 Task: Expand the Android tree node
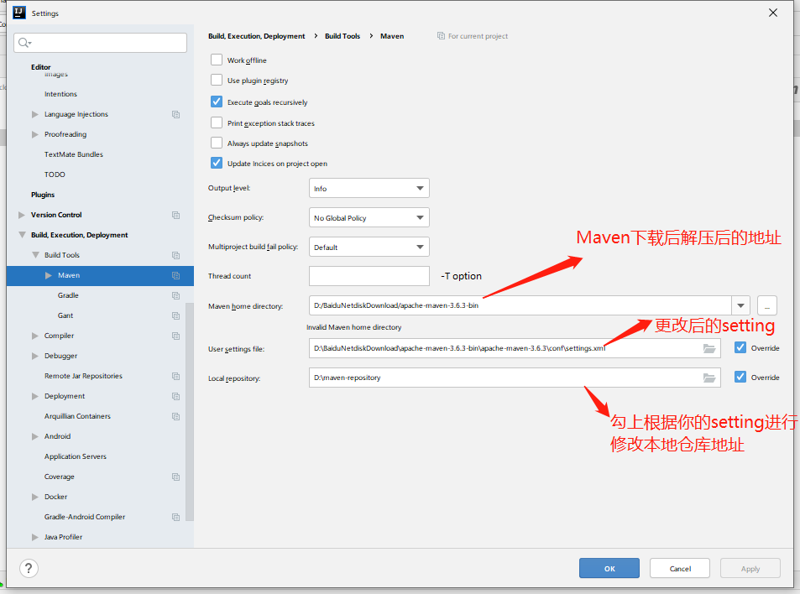(x=34, y=436)
